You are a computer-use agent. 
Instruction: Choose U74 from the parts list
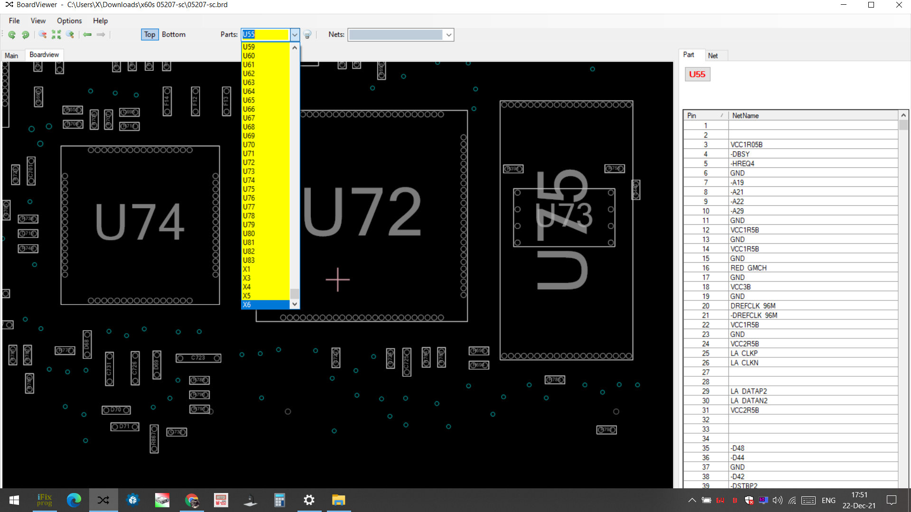point(266,180)
